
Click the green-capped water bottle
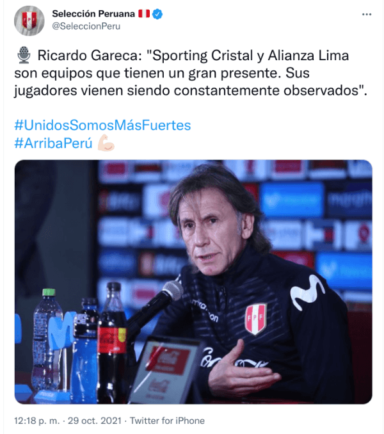[47, 340]
